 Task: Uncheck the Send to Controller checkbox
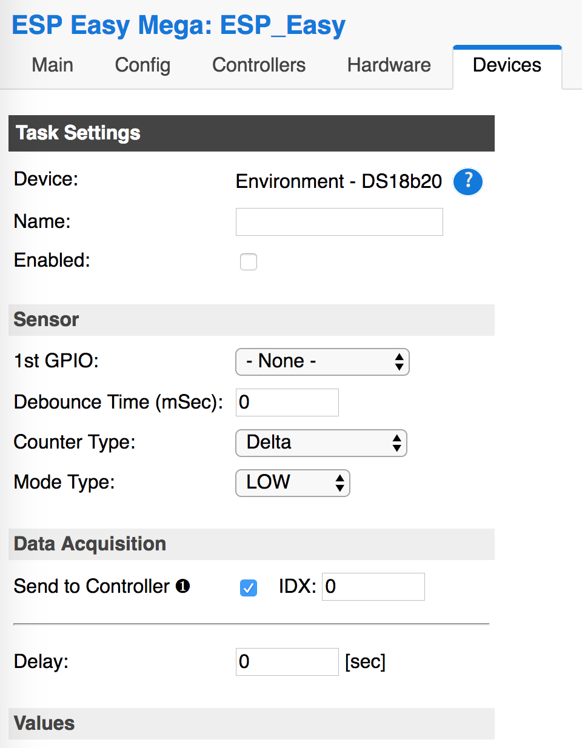pos(248,587)
